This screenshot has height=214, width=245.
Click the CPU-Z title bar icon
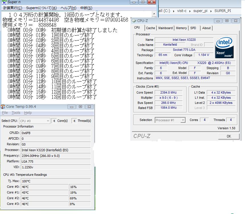[x=134, y=21]
